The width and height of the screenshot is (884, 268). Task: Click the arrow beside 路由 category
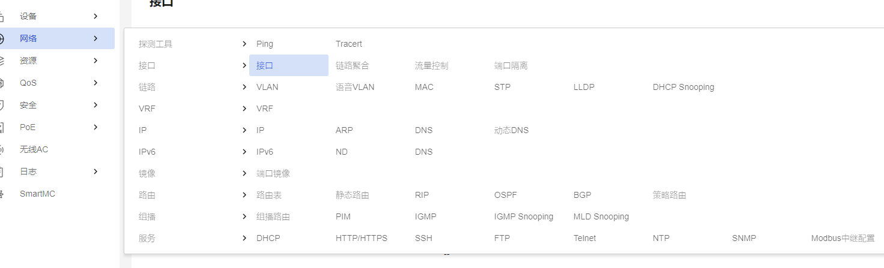244,195
